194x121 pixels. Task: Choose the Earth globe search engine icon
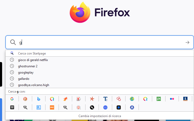tap(132, 99)
